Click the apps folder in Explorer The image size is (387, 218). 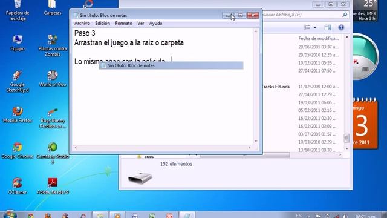point(146,156)
